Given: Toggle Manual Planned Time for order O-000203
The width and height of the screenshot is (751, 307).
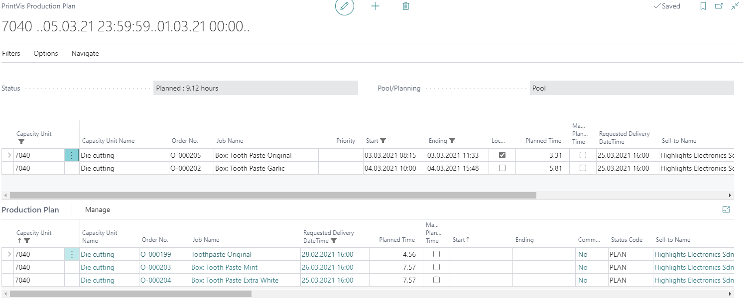Looking at the screenshot, I should tap(436, 267).
